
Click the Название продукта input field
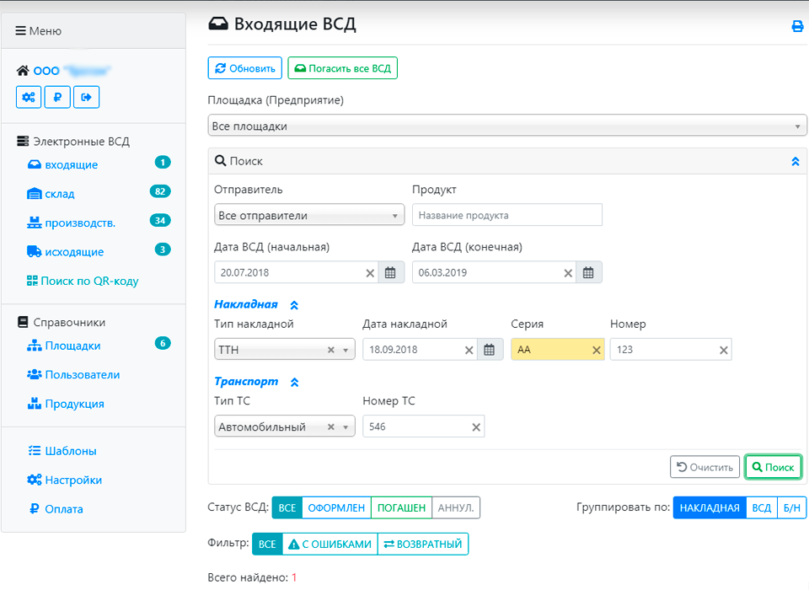pyautogui.click(x=507, y=215)
